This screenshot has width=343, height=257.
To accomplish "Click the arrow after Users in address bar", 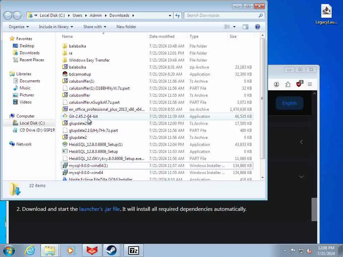I will click(x=85, y=15).
